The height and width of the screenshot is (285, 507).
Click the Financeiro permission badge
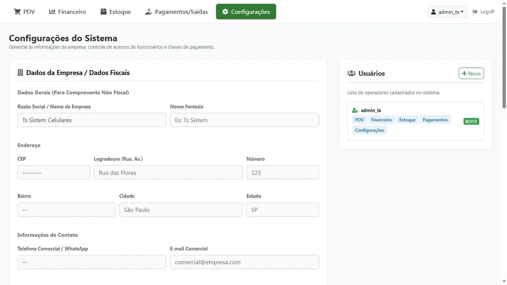tap(381, 120)
